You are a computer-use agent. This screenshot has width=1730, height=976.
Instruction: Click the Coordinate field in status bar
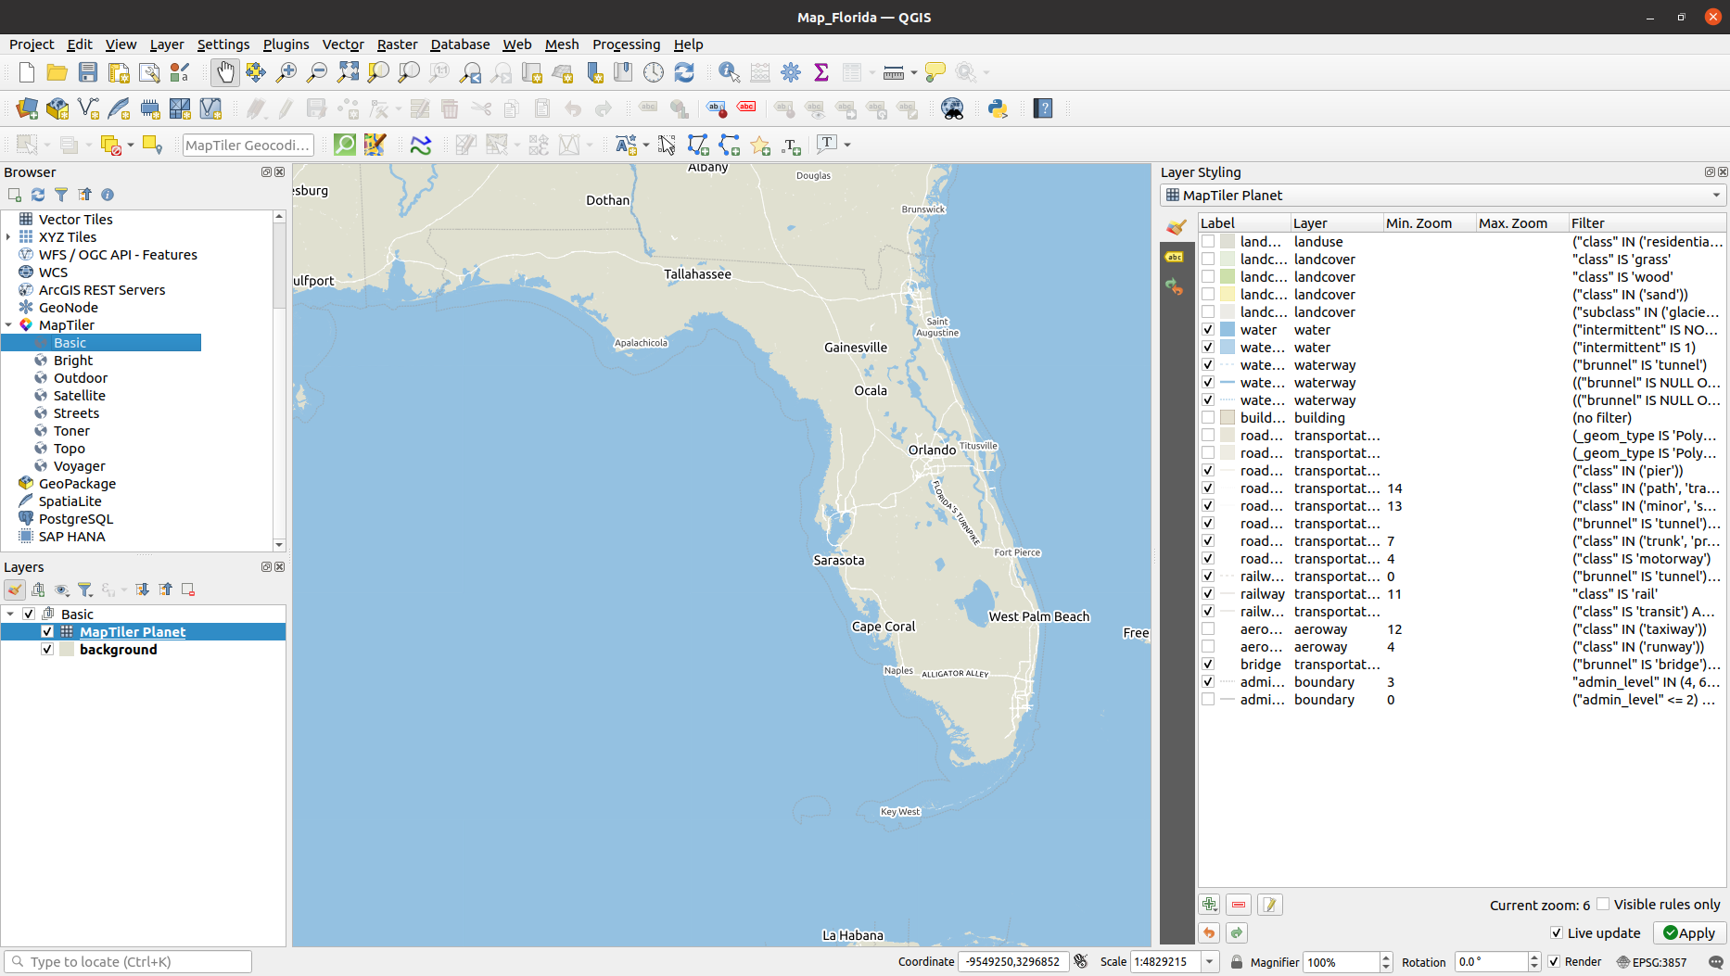tap(1012, 962)
